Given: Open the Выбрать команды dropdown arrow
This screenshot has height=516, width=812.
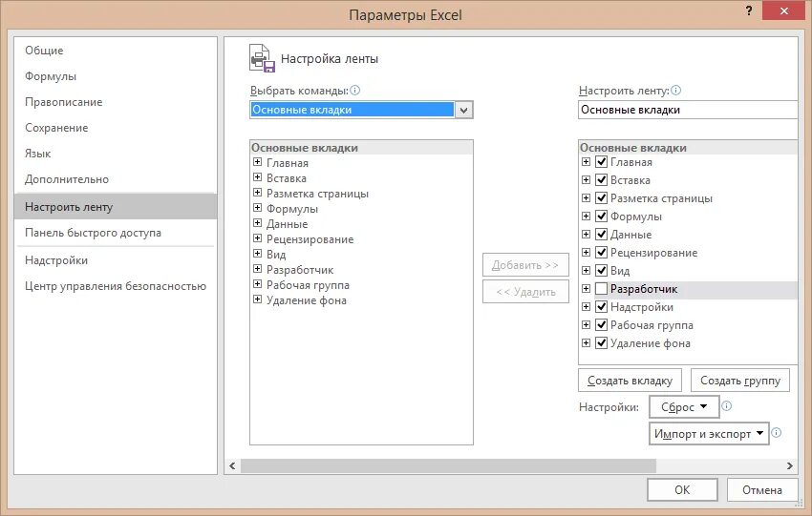Looking at the screenshot, I should [x=463, y=110].
